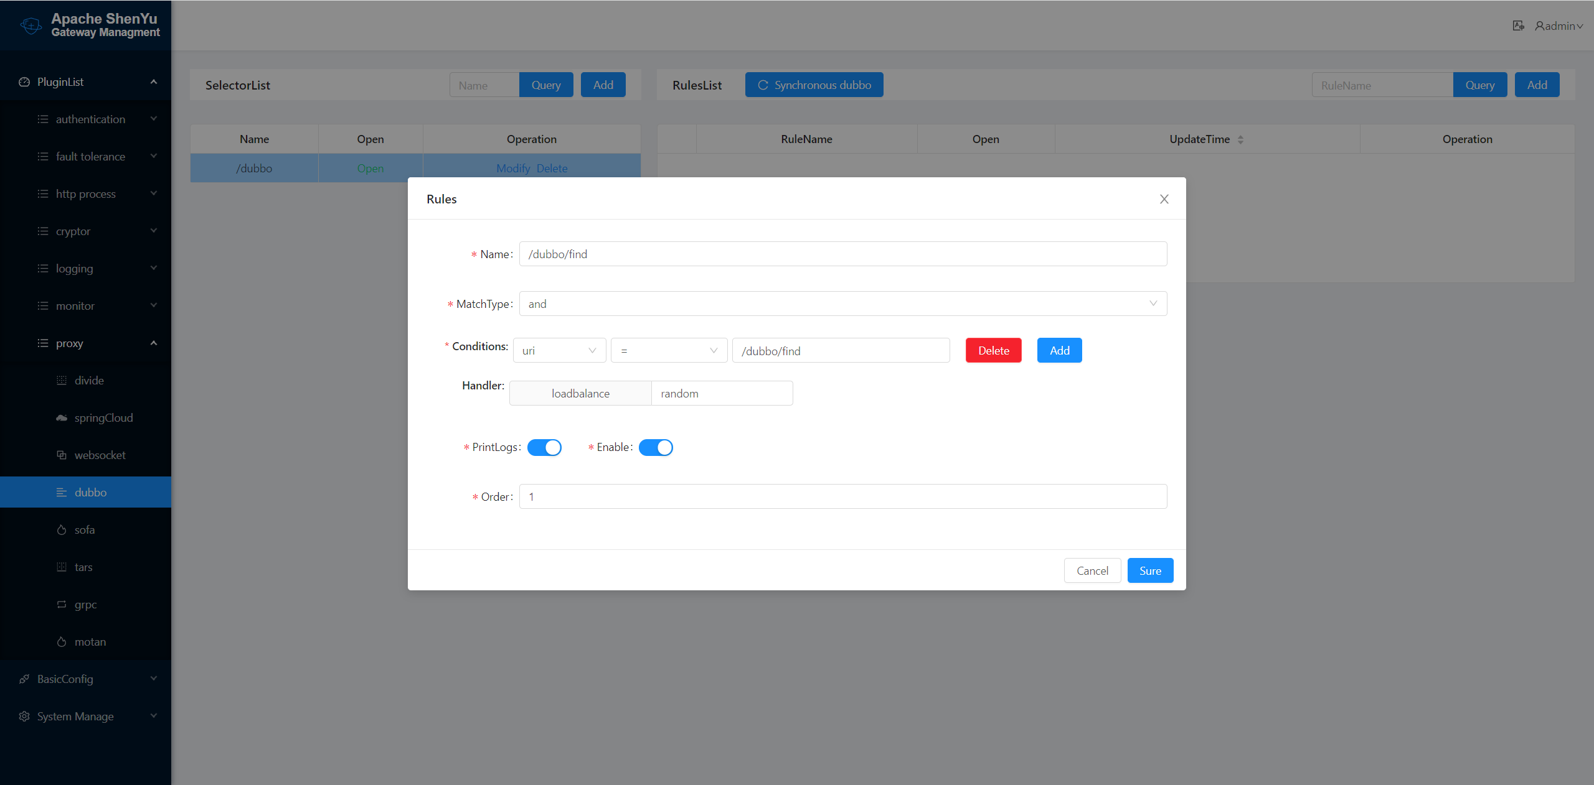
Task: Click the sofa plugin fire icon
Action: point(62,530)
